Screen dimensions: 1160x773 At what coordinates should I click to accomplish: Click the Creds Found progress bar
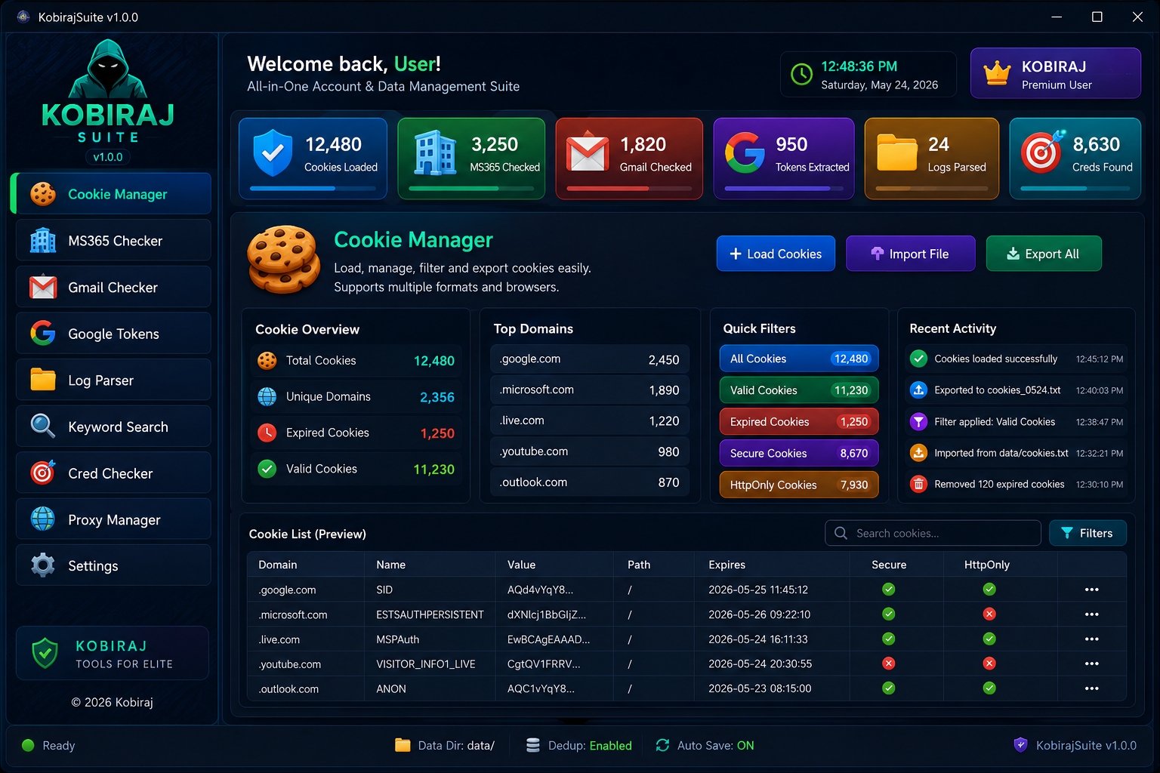click(x=1075, y=188)
